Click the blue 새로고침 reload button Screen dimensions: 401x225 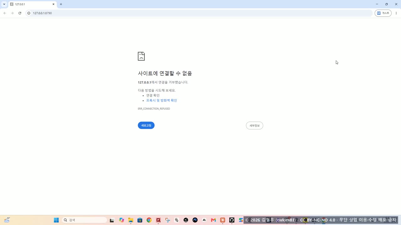(x=146, y=125)
